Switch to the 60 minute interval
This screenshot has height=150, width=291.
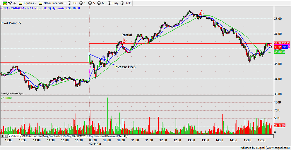click(x=101, y=3)
